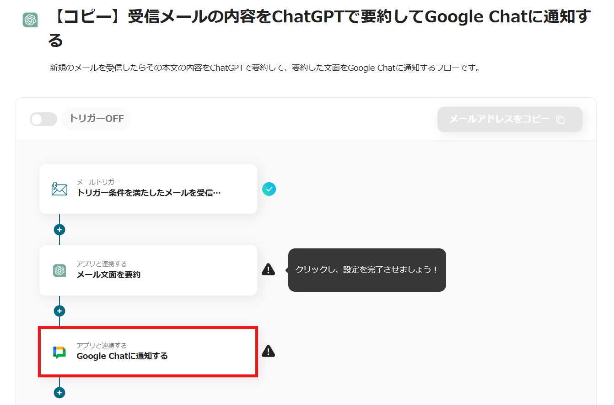The image size is (614, 405).
Task: Click the クリックし、設定を完了させましょう！ tooltip
Action: 367,270
